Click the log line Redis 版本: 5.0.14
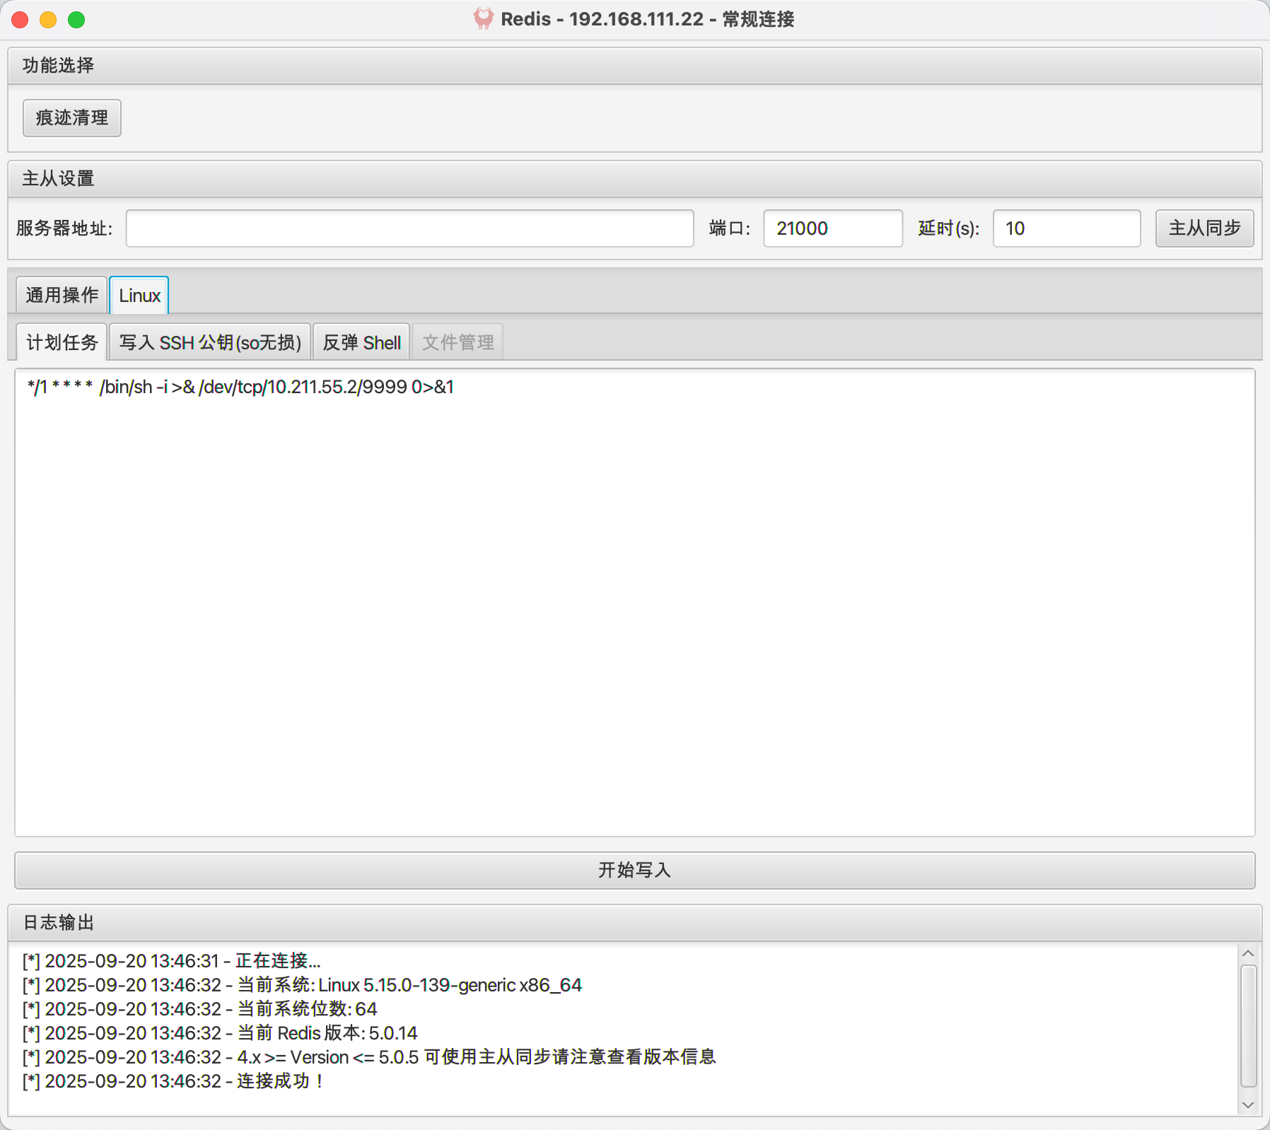Viewport: 1270px width, 1130px height. point(220,1033)
